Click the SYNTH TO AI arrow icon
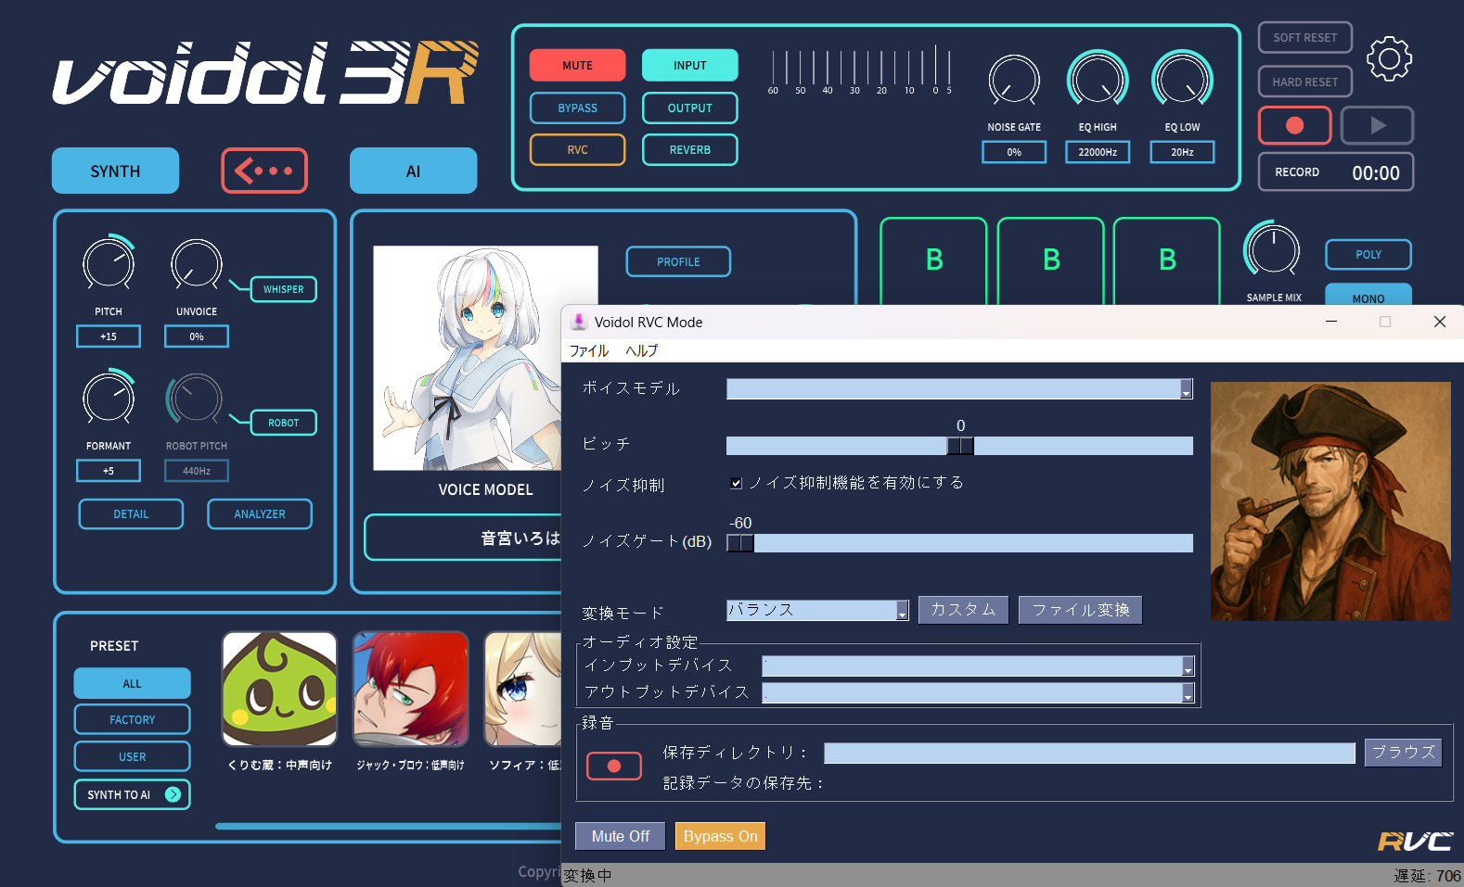 pyautogui.click(x=173, y=794)
